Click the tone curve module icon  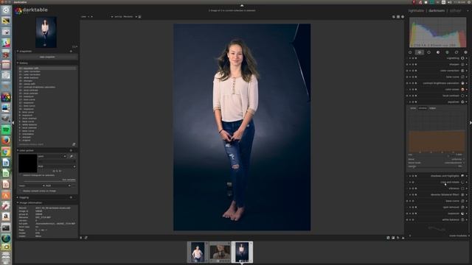tap(462, 77)
